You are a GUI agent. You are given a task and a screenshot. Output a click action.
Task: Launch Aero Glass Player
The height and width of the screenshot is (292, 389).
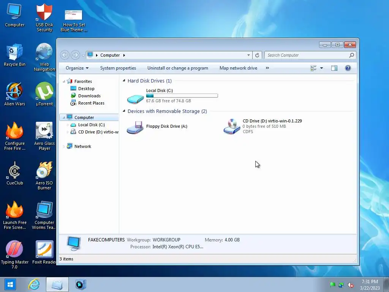[x=44, y=136]
